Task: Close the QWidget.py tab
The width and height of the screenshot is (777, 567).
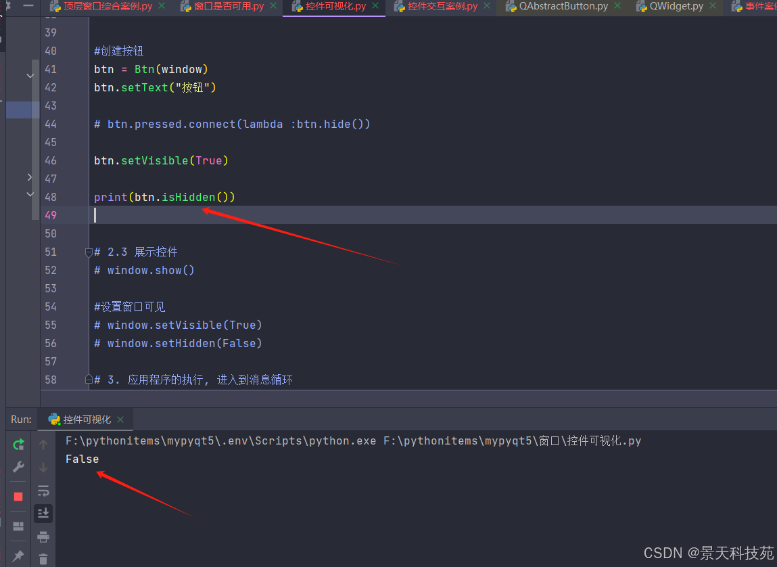Action: pos(713,6)
